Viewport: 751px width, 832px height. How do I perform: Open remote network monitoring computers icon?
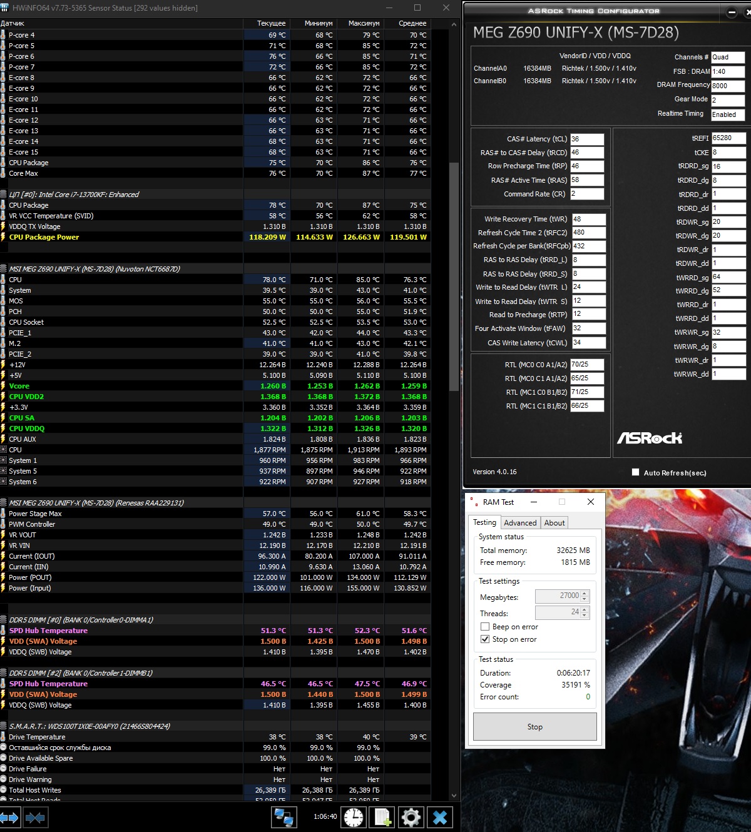[284, 817]
